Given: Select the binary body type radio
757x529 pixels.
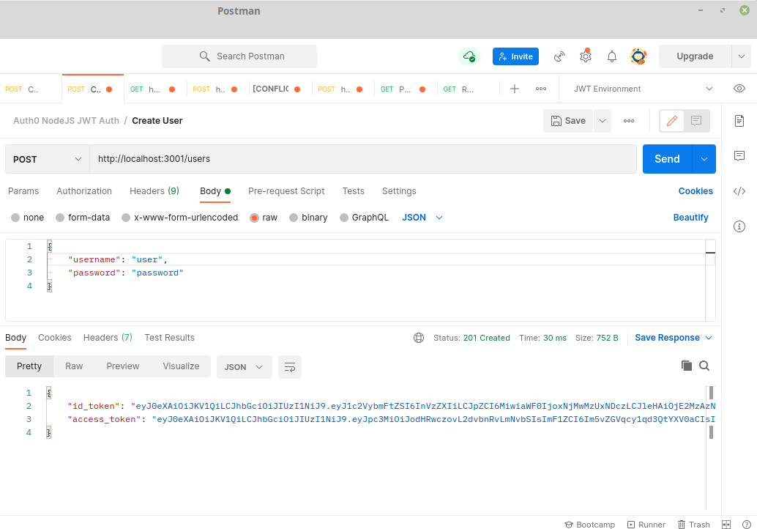Looking at the screenshot, I should pyautogui.click(x=294, y=218).
